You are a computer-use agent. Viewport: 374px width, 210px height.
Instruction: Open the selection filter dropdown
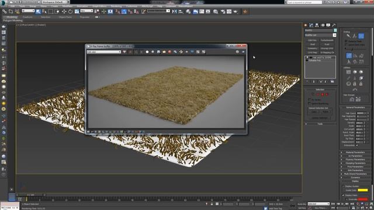[28, 11]
